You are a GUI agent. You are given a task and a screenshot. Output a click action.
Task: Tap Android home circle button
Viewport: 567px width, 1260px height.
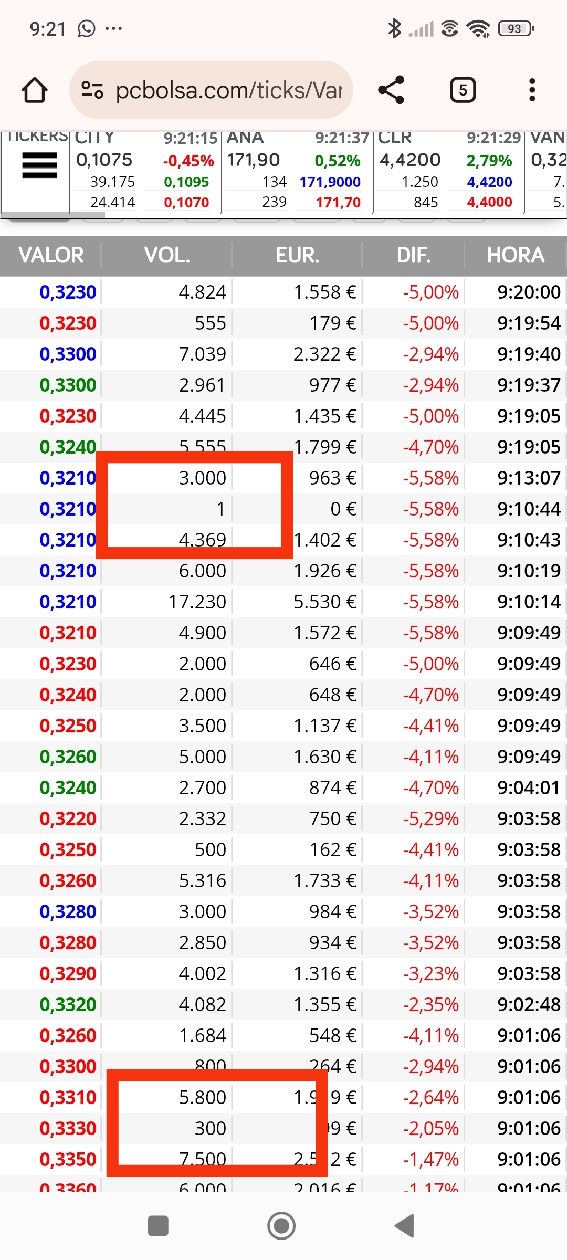281,1226
